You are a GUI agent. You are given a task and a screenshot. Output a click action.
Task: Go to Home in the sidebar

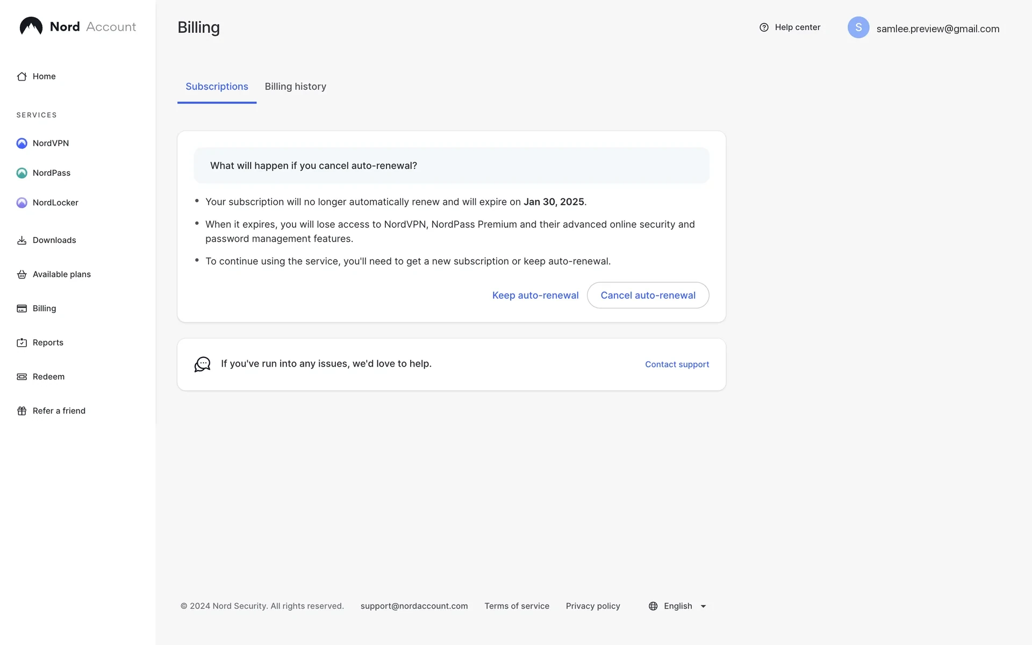(x=44, y=76)
